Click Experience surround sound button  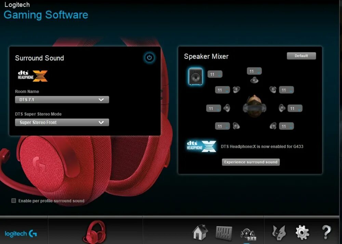coord(251,162)
